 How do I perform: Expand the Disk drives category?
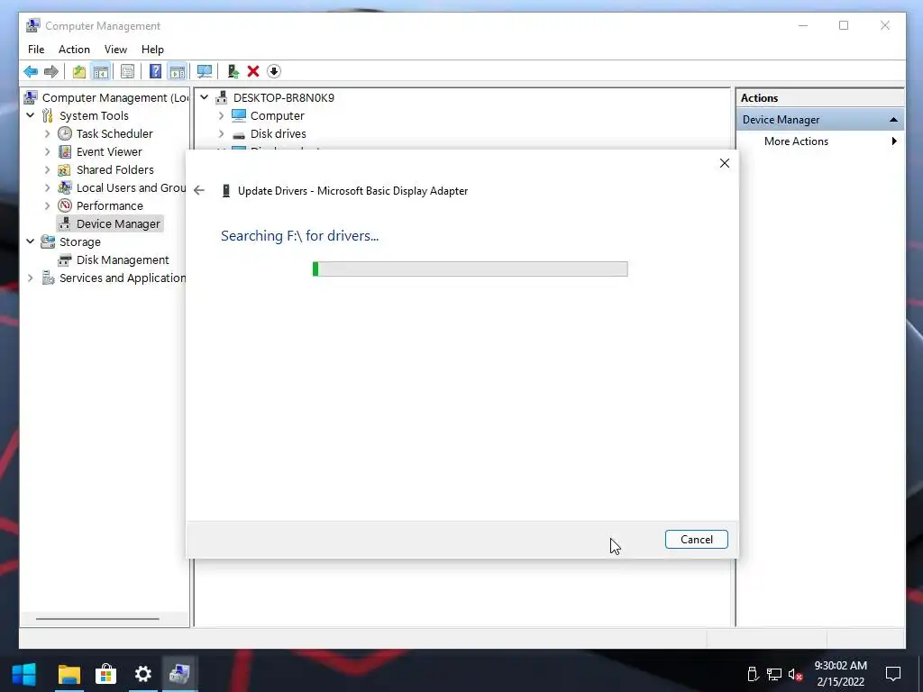point(222,133)
